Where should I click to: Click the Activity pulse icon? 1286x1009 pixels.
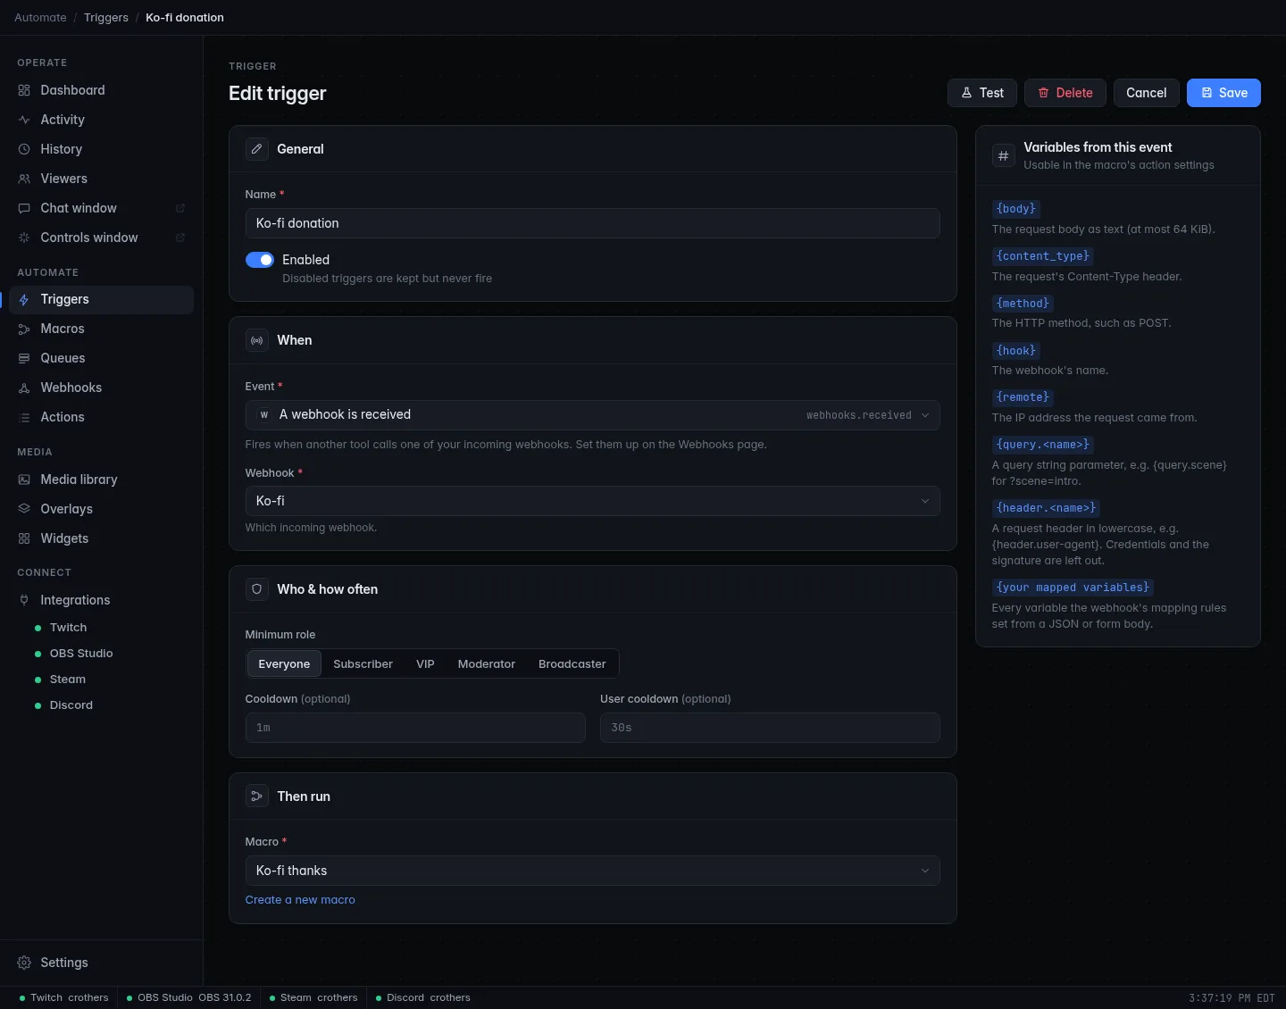pyautogui.click(x=24, y=120)
